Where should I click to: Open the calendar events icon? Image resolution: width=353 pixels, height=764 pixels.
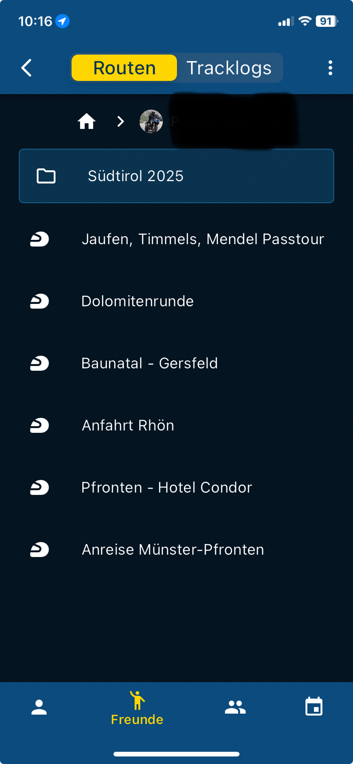[x=314, y=707]
